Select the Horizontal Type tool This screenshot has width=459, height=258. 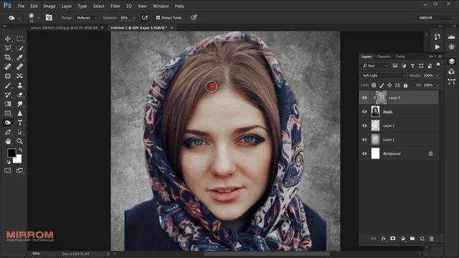(19, 123)
